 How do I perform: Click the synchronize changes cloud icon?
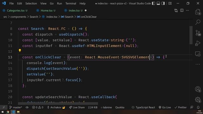(x=27, y=107)
